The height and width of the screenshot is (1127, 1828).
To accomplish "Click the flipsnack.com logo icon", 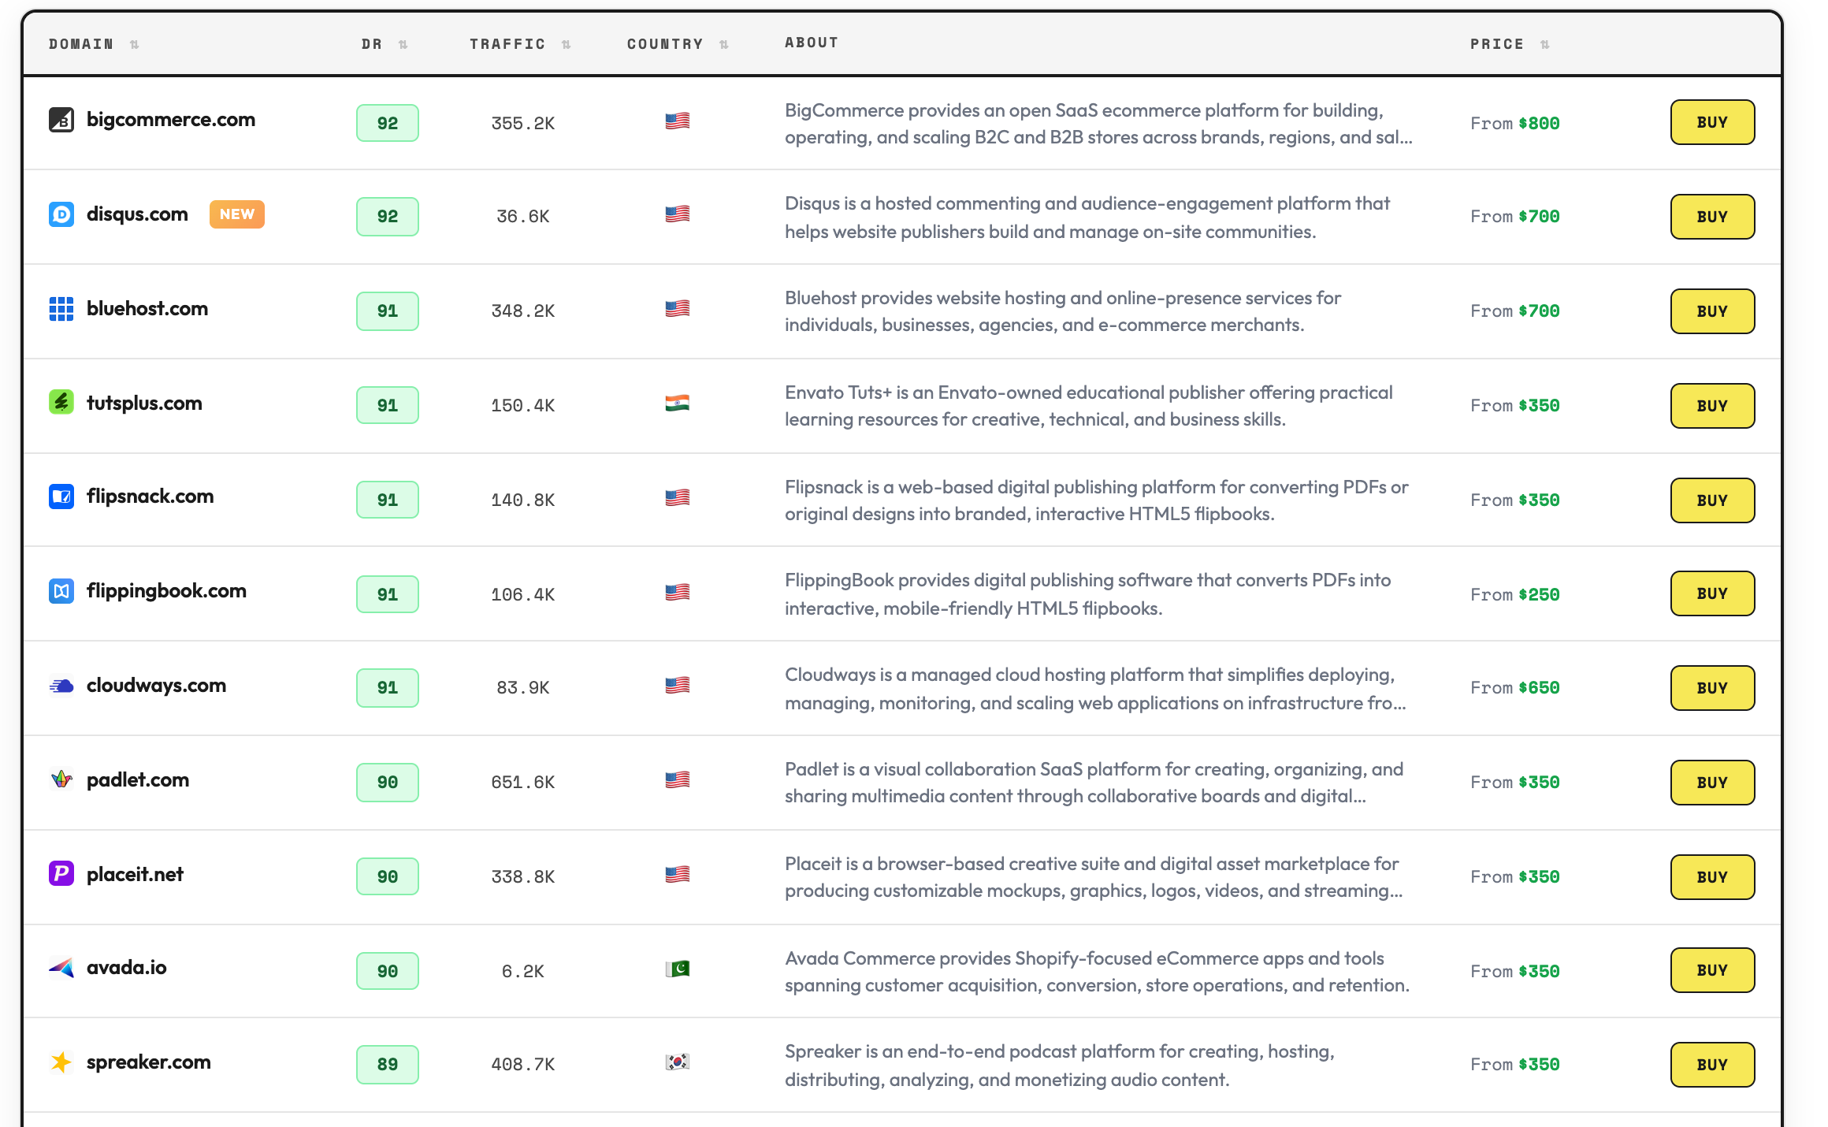I will [x=61, y=497].
